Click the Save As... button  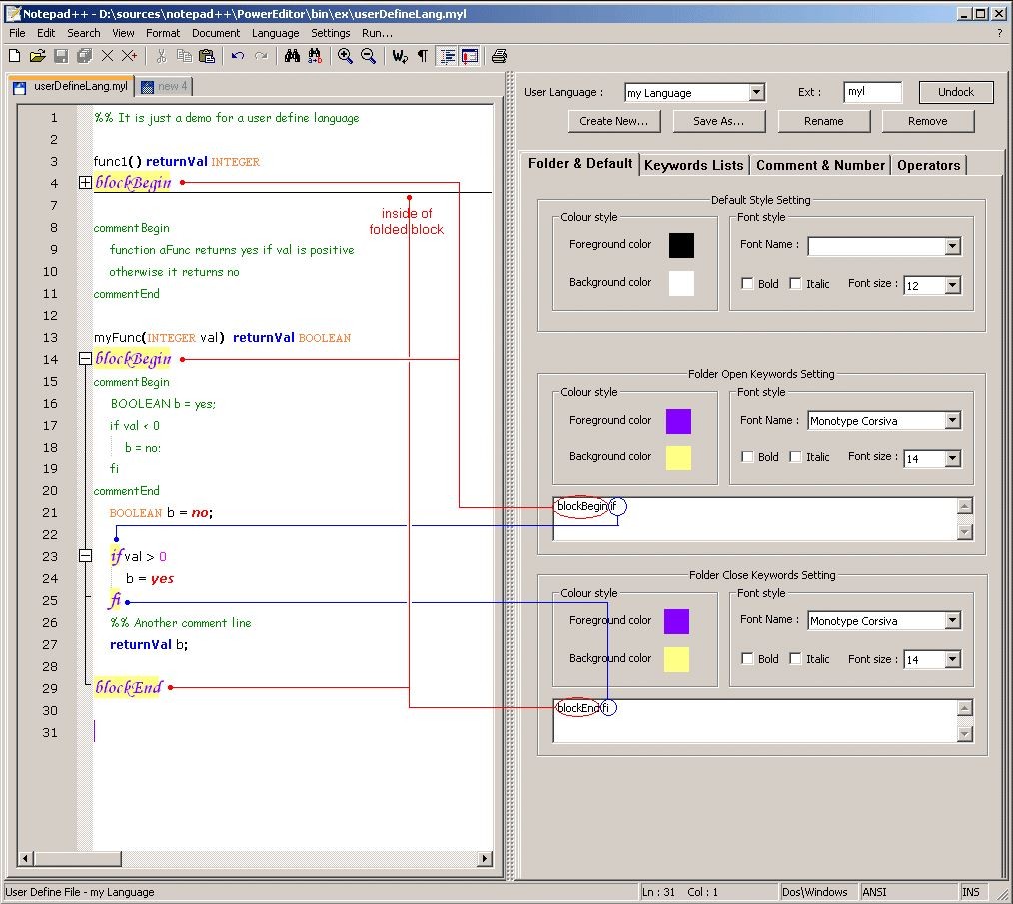pos(717,121)
